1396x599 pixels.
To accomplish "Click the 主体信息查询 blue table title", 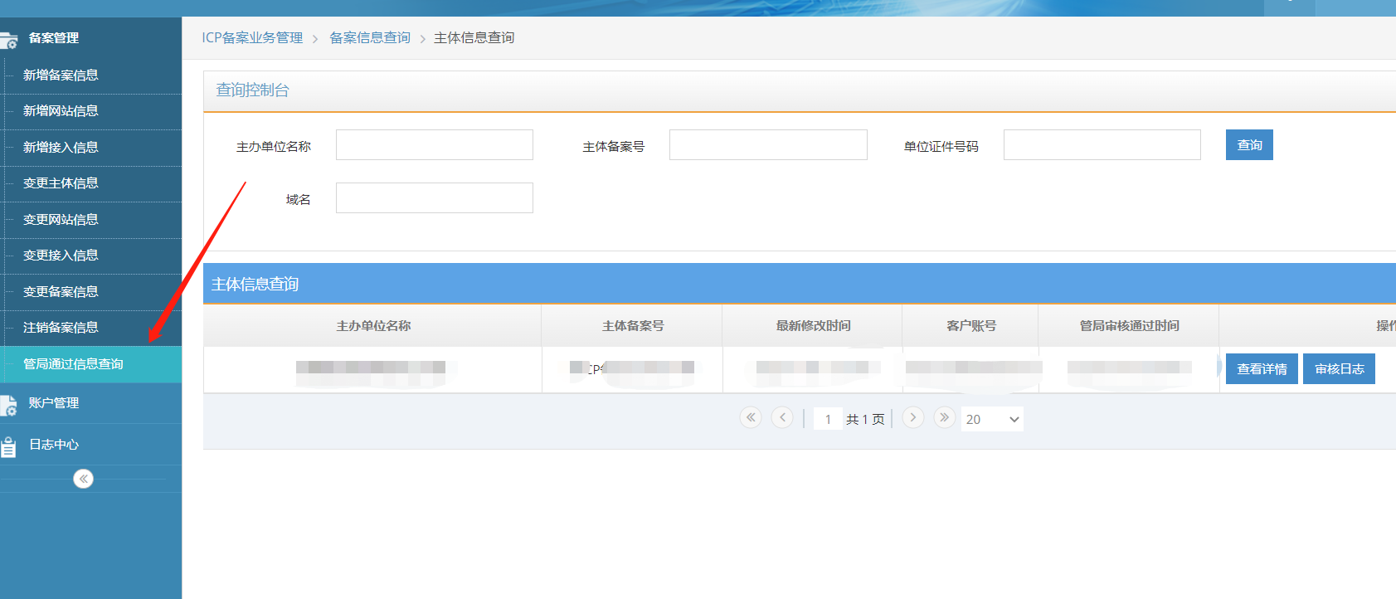I will tap(255, 285).
